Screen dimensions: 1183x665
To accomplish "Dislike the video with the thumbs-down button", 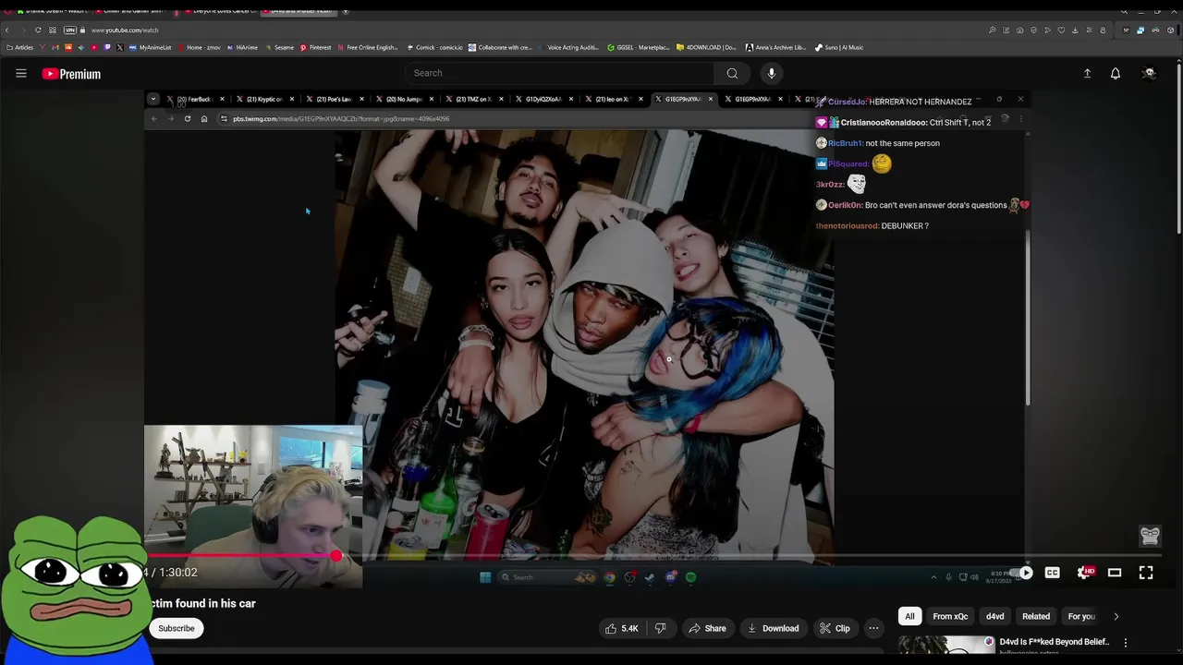I will click(x=660, y=628).
